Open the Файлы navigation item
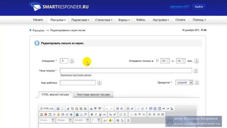 (140, 20)
